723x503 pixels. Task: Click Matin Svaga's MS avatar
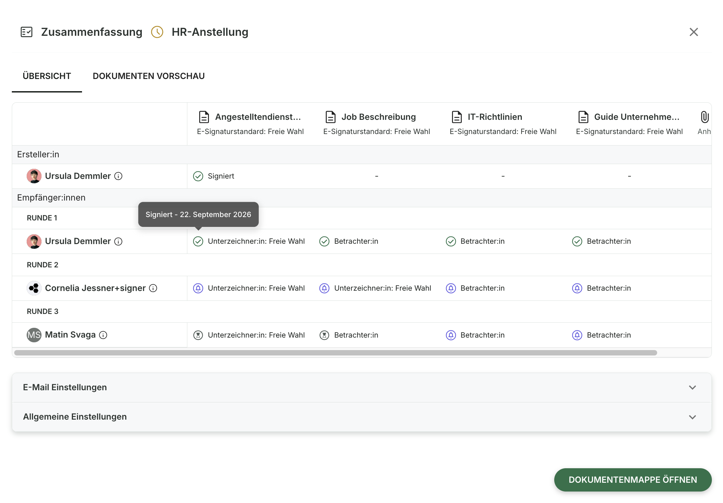34,335
